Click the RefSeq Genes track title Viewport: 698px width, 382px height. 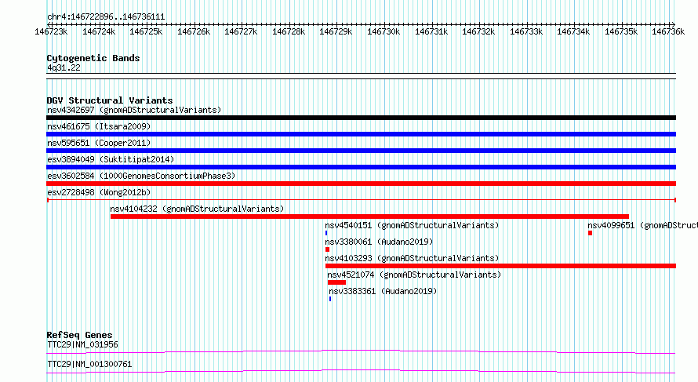pos(79,335)
